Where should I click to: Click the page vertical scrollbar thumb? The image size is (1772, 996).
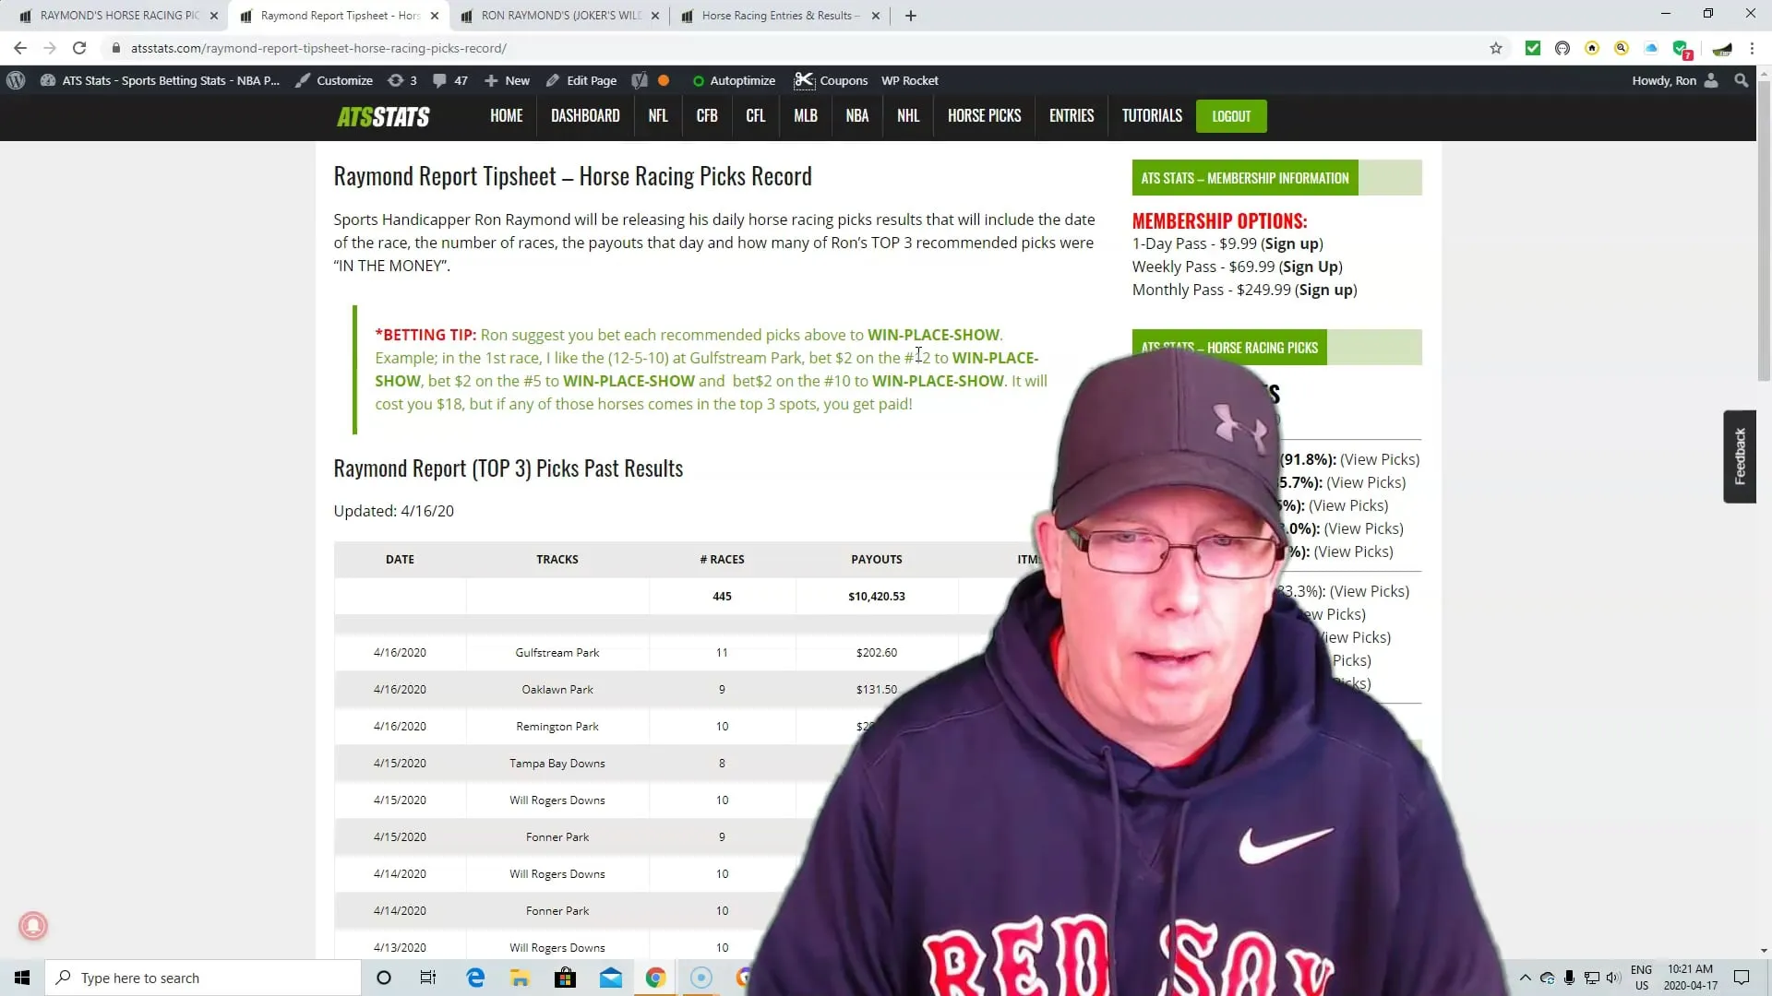coord(1764,231)
